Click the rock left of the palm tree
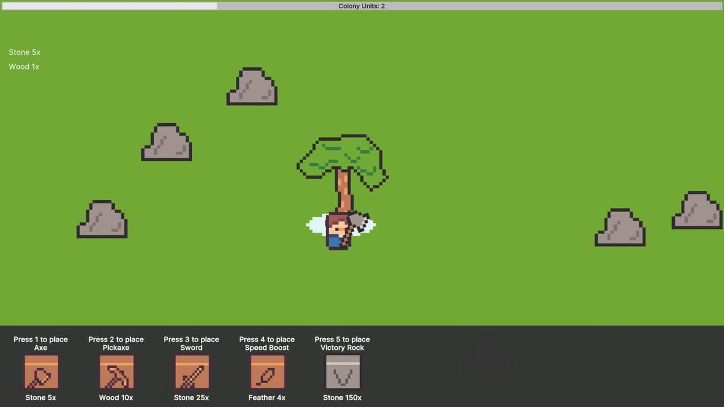 [x=167, y=142]
